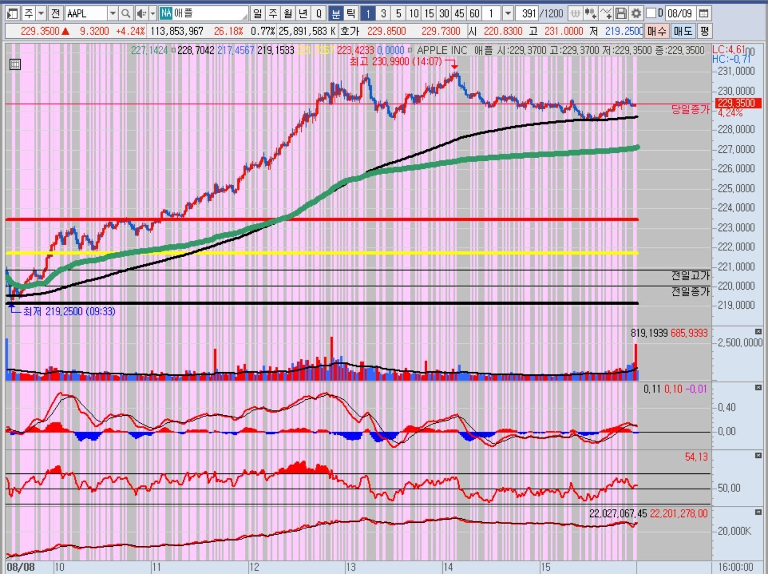
Task: Select the 월 monthly chart period
Action: pyautogui.click(x=288, y=13)
